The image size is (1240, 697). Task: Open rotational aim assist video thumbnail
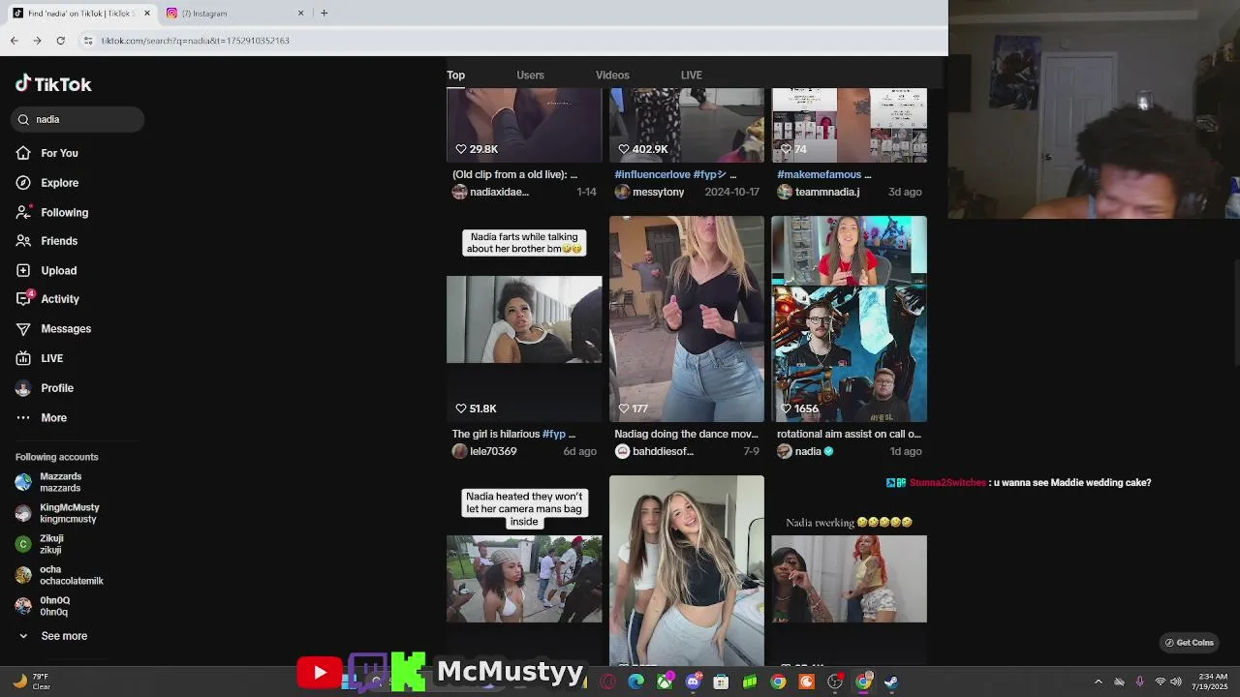[x=850, y=319]
